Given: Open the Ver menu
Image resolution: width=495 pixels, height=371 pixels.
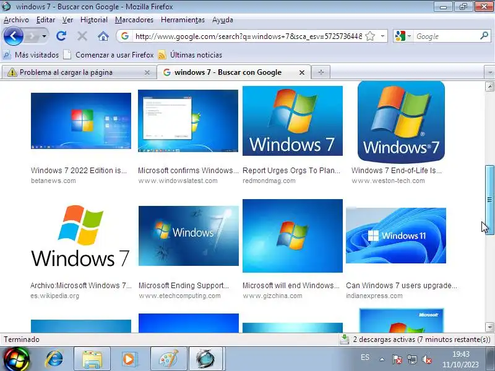Looking at the screenshot, I should (67, 20).
